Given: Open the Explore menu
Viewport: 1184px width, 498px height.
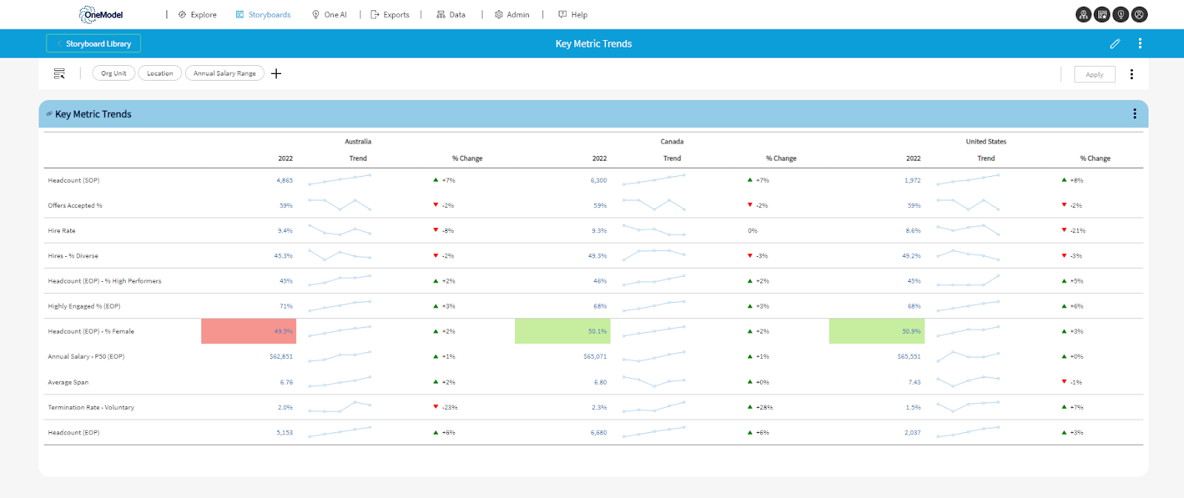Looking at the screenshot, I should (198, 15).
